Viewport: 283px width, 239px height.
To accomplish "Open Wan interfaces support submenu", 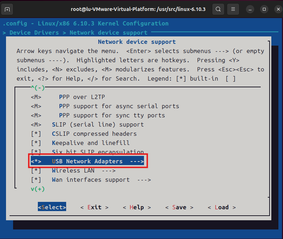I will 101,180.
